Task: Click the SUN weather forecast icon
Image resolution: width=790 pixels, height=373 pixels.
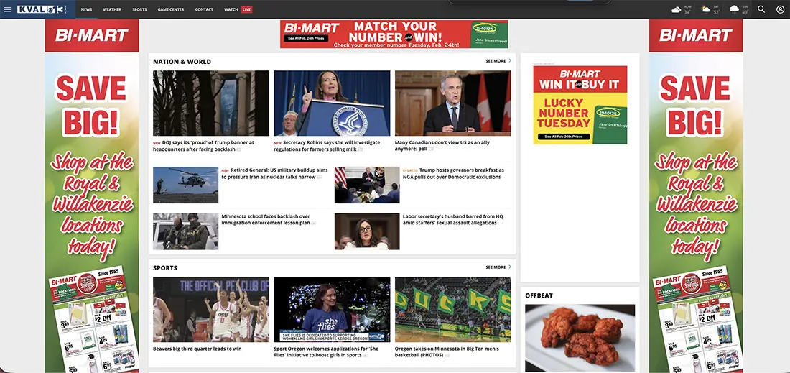Action: 735,9
